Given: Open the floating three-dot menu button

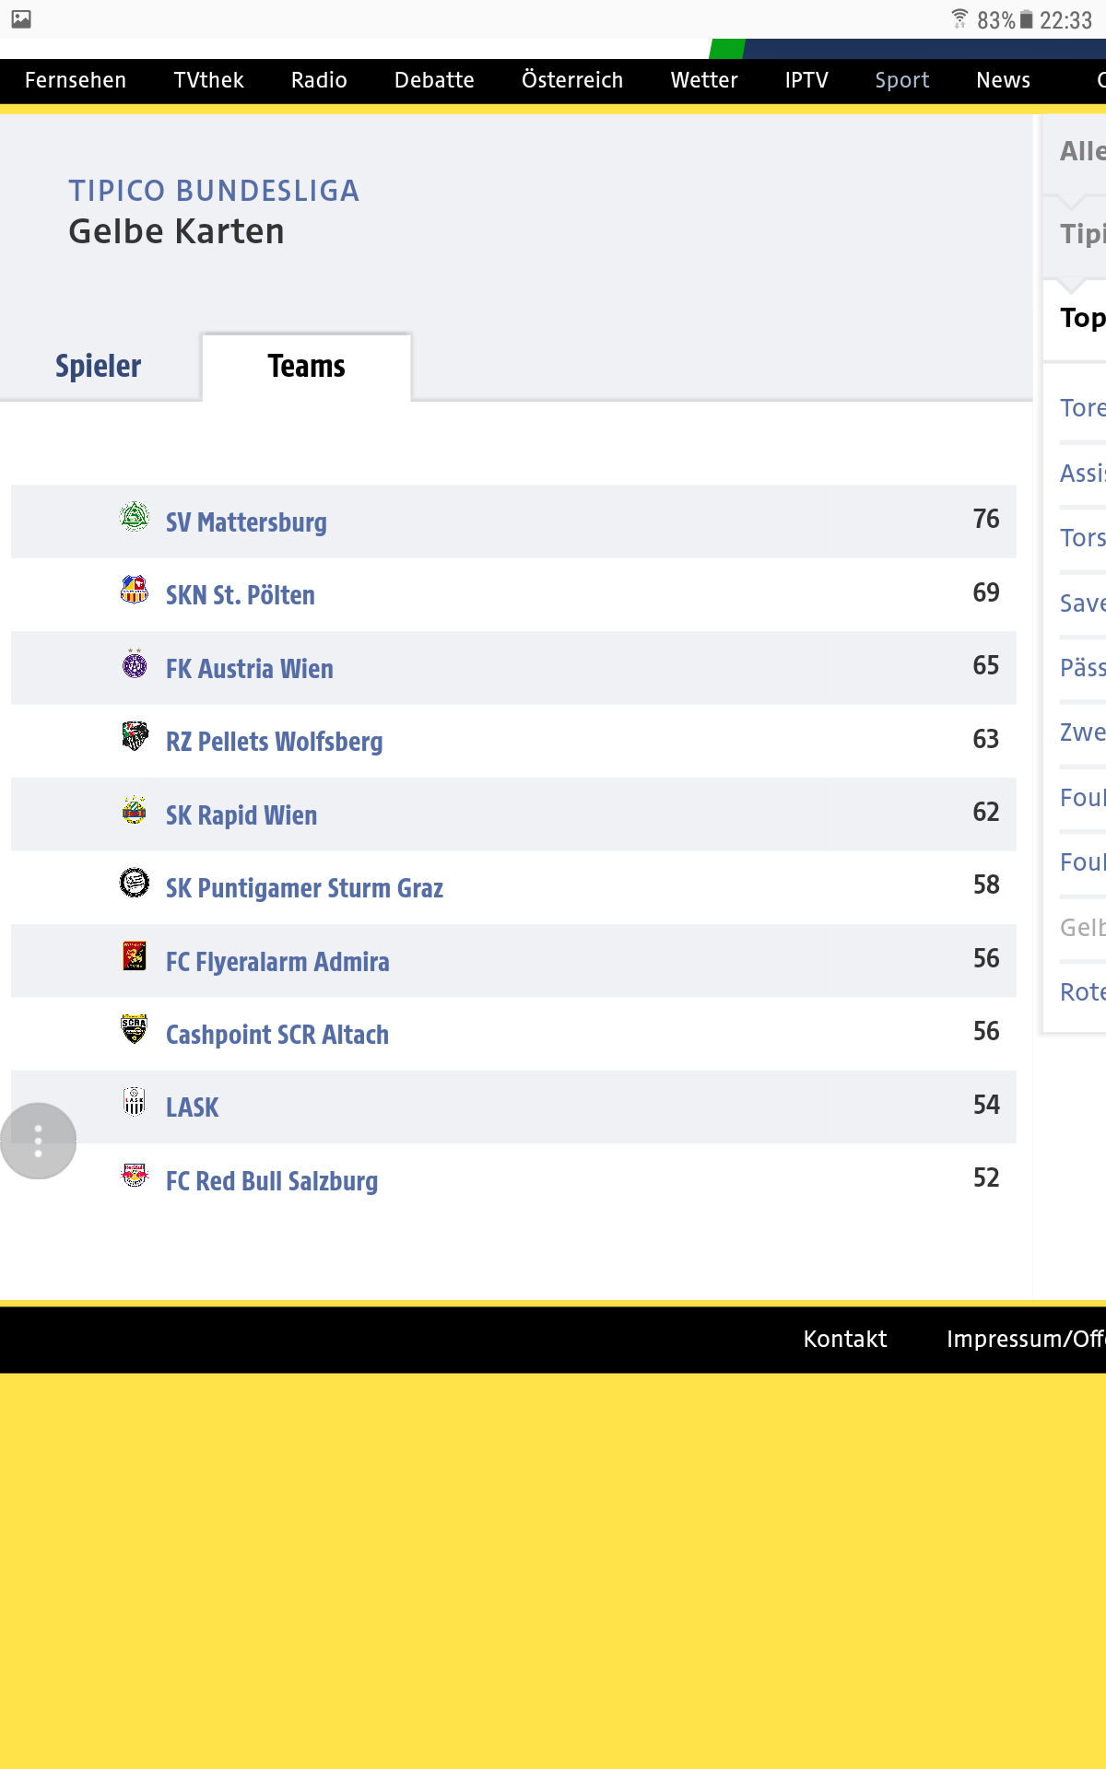Looking at the screenshot, I should [38, 1141].
